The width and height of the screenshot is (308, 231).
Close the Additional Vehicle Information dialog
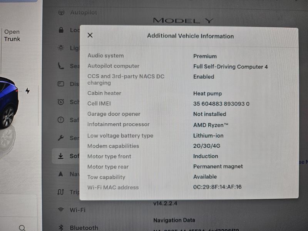[x=90, y=35]
